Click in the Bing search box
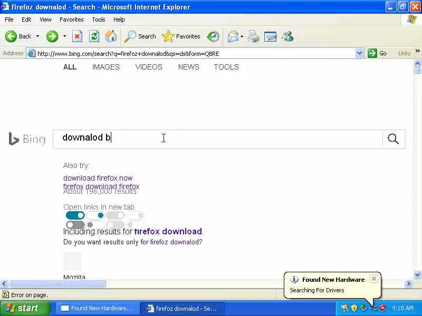422x316 pixels. (x=217, y=139)
